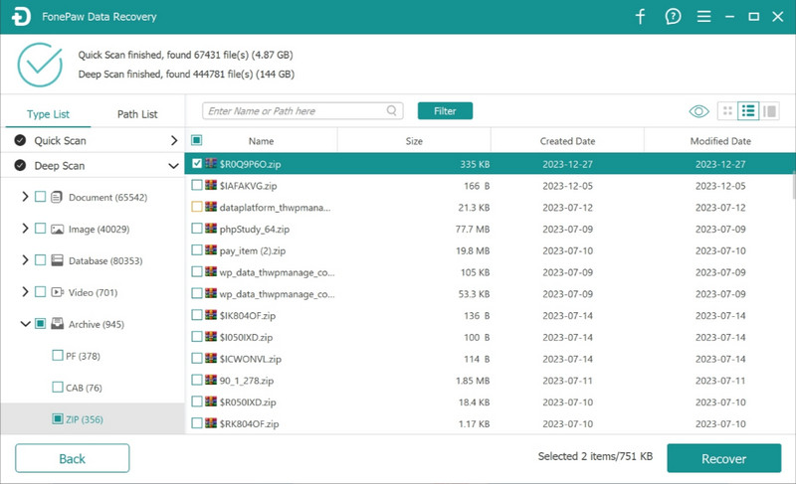Switch to detail column view icon
This screenshot has width=796, height=484.
[769, 111]
